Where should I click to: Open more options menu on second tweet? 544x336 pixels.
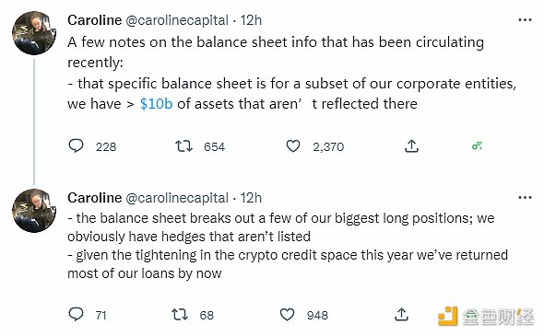(x=525, y=197)
